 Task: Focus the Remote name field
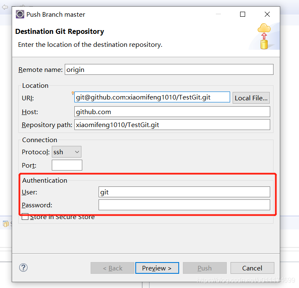[x=169, y=69]
